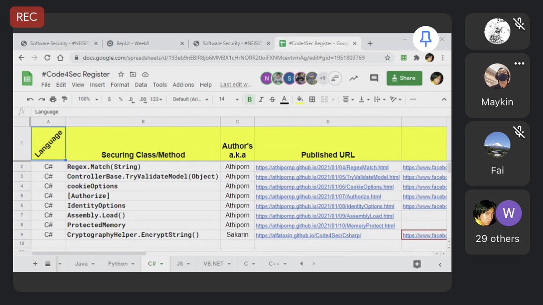The width and height of the screenshot is (543, 305).
Task: Click the browser Reload button
Action: click(47, 58)
